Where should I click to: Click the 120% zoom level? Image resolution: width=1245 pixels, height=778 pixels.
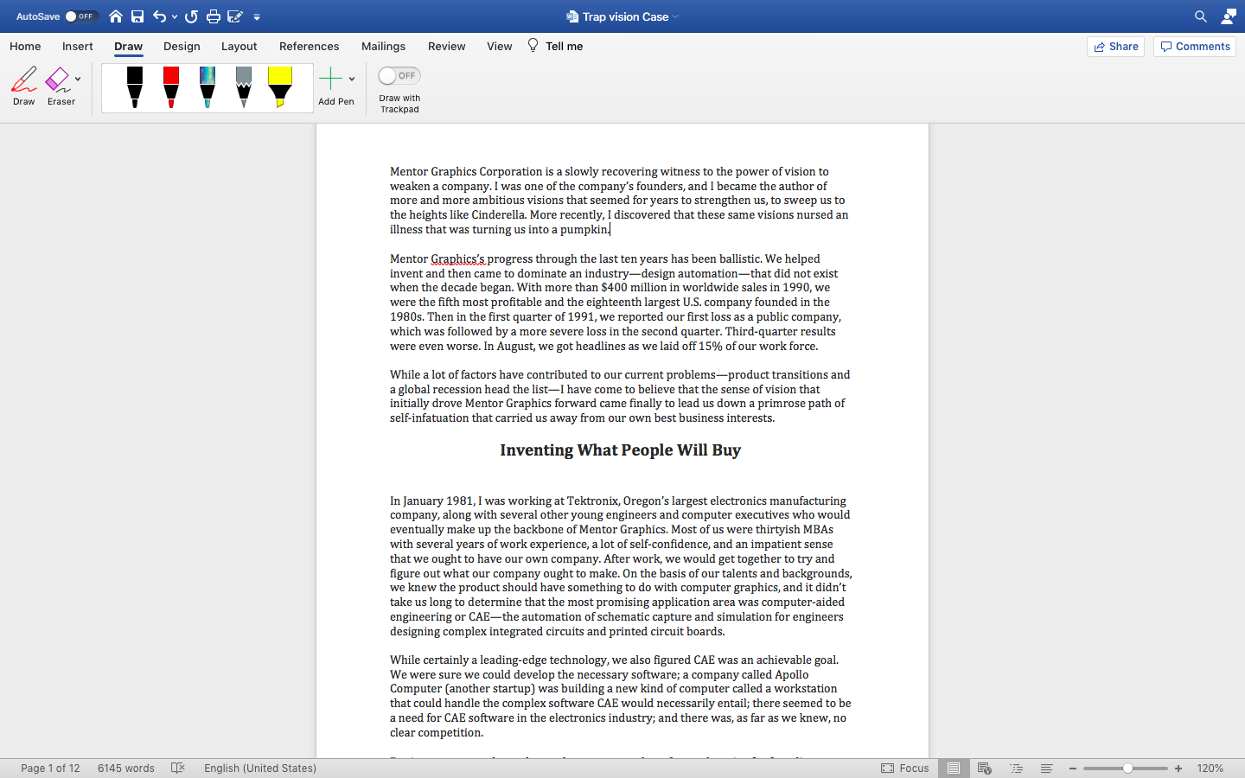[1210, 768]
